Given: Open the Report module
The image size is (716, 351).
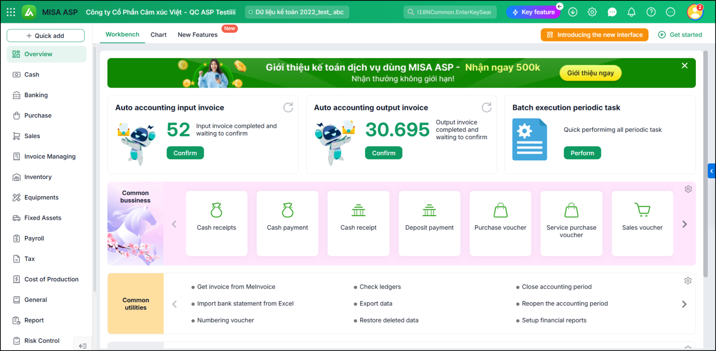Looking at the screenshot, I should [x=47, y=320].
